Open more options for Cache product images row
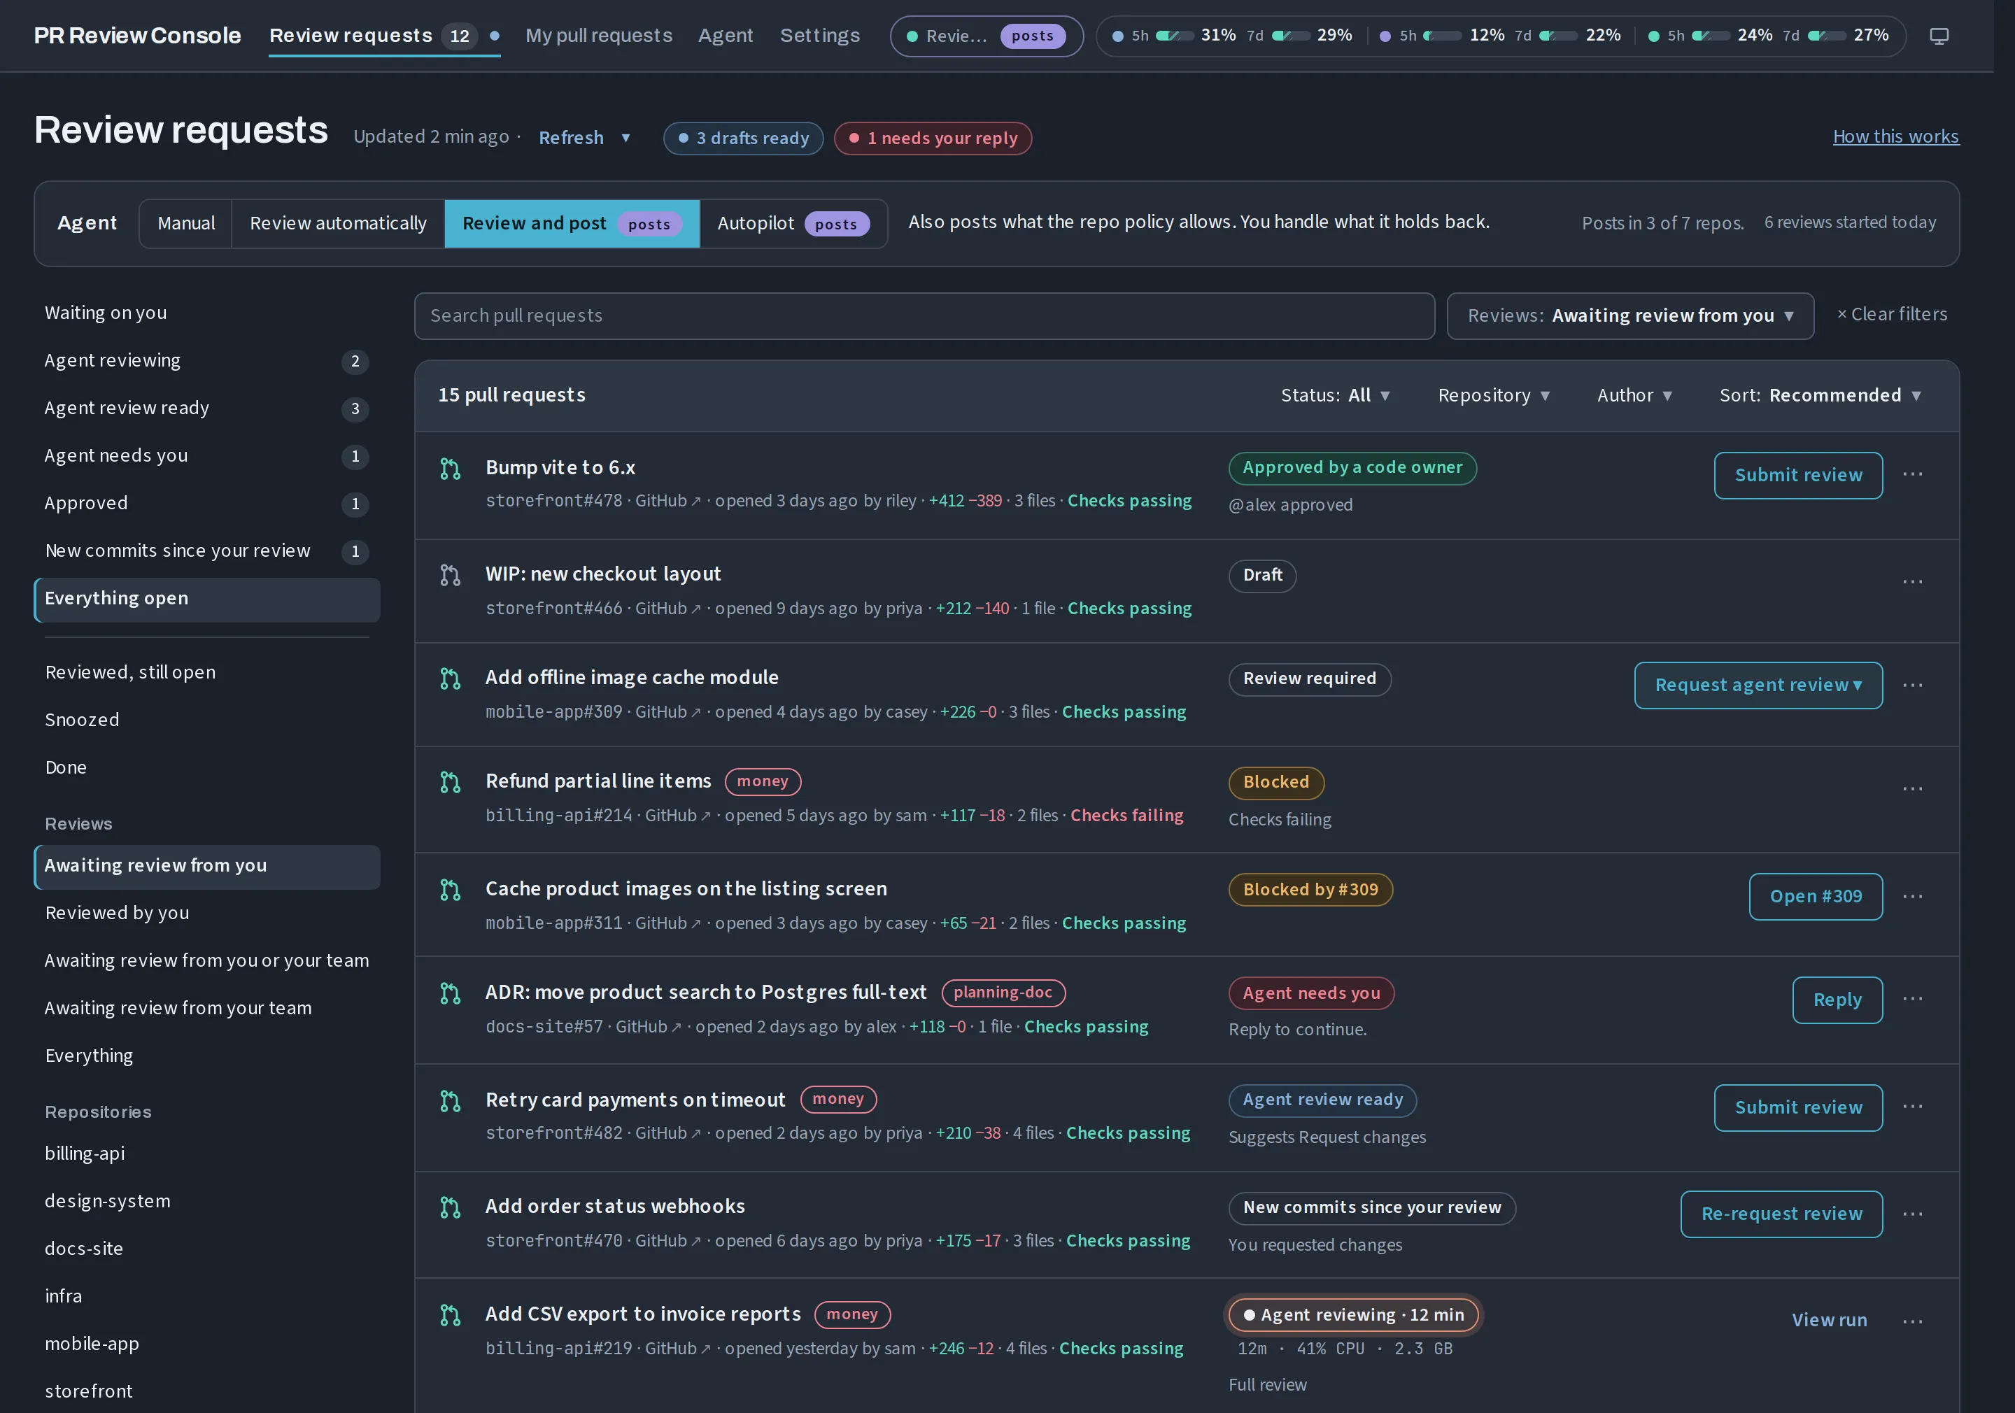This screenshot has width=2015, height=1413. coord(1912,896)
